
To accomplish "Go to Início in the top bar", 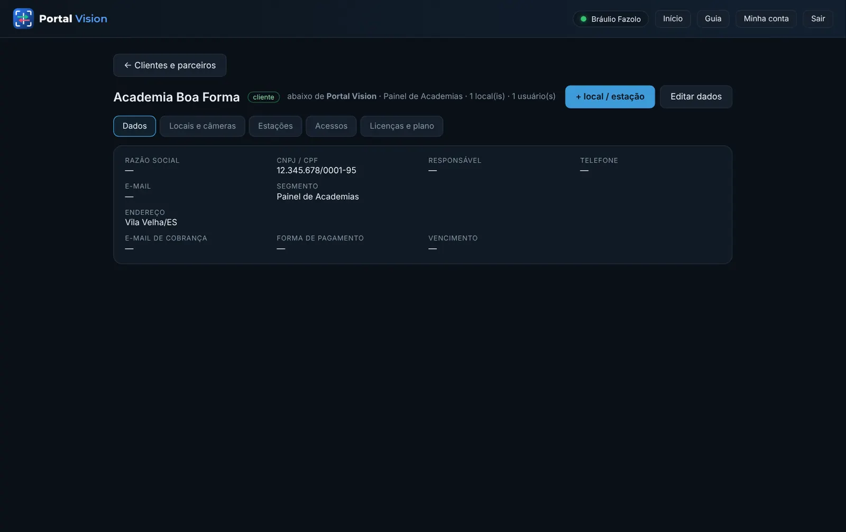I will 673,19.
